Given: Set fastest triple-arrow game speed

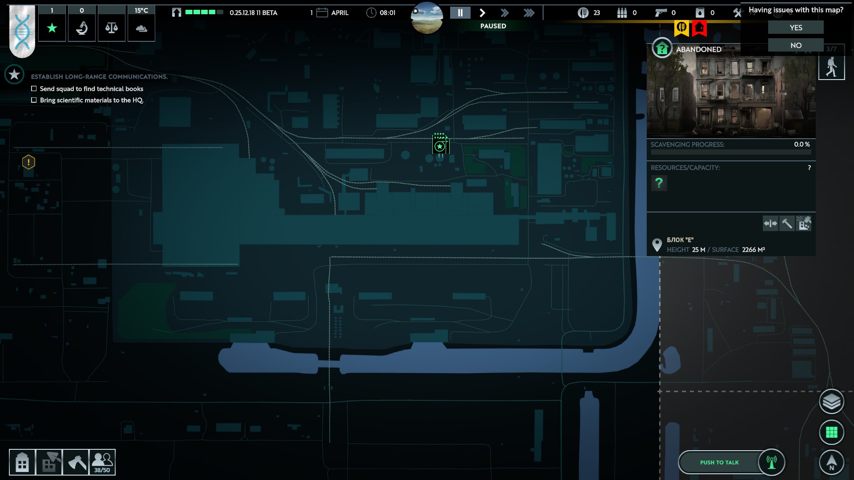Looking at the screenshot, I should point(529,13).
